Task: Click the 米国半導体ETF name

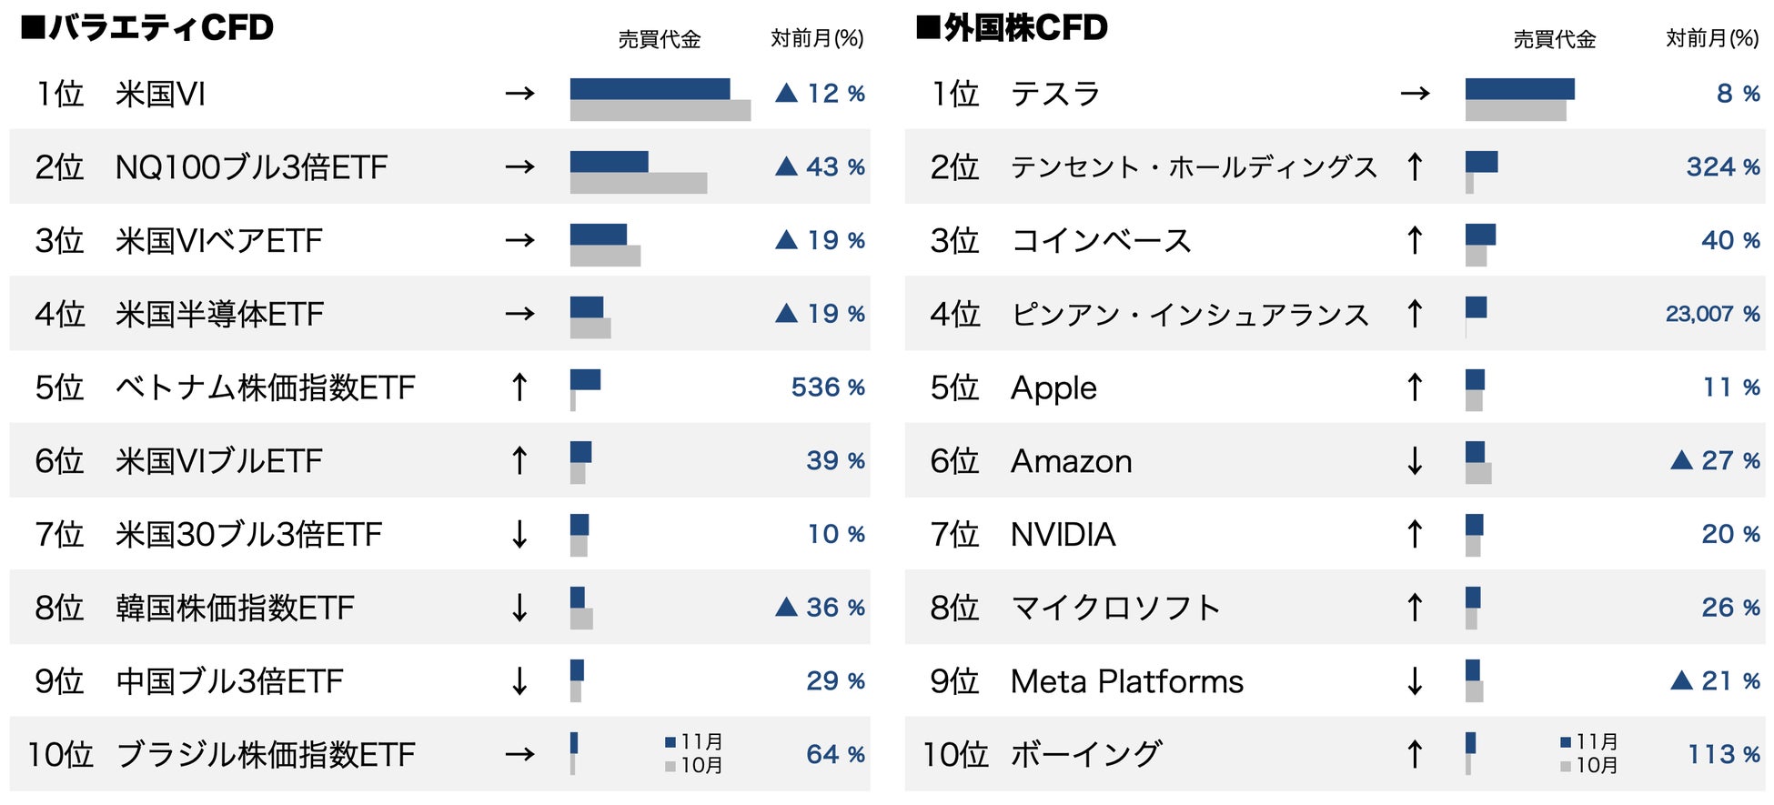Action: tap(219, 314)
